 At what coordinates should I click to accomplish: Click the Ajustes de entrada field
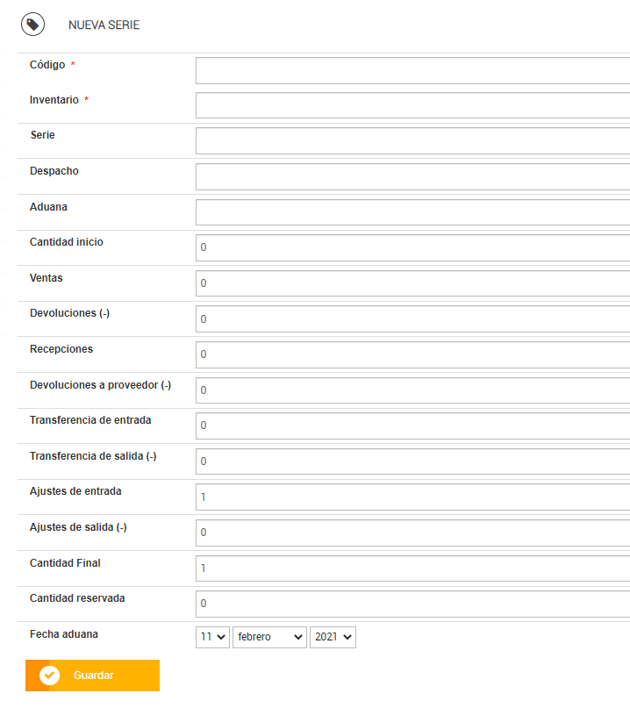coord(412,497)
